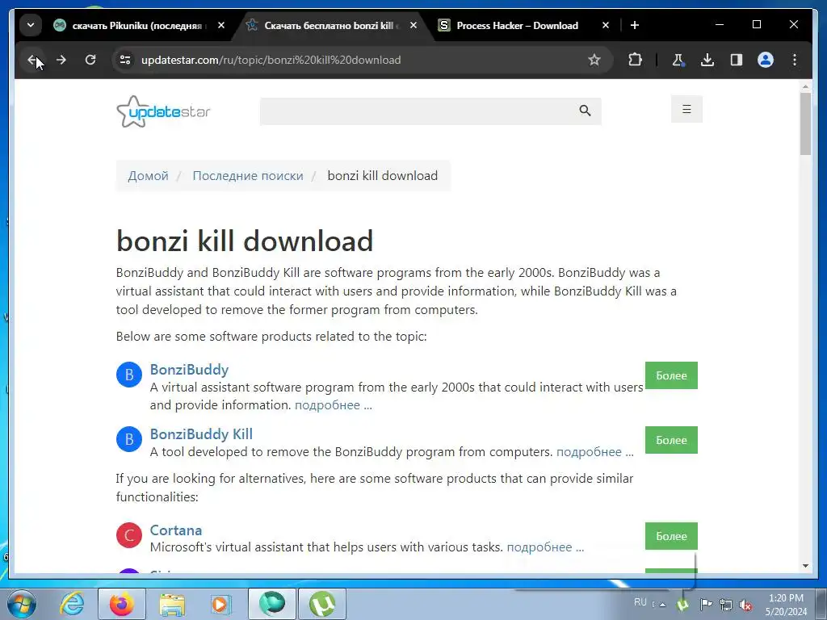Open Firefox from the taskbar

tap(122, 604)
